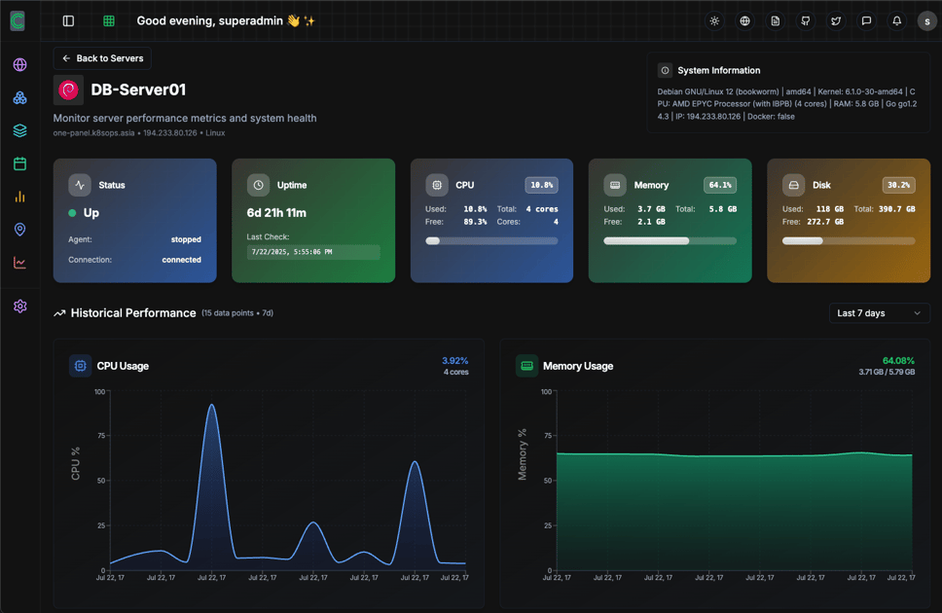Click the app logo in sidebar
Image resolution: width=942 pixels, height=613 pixels.
pyautogui.click(x=18, y=21)
